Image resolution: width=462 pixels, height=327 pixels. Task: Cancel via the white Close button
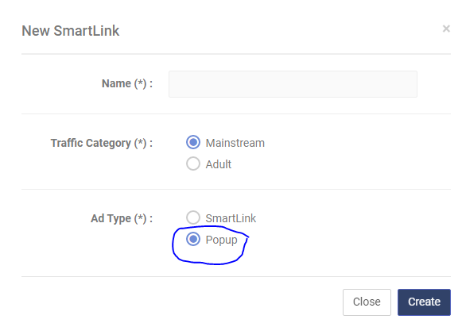point(367,302)
